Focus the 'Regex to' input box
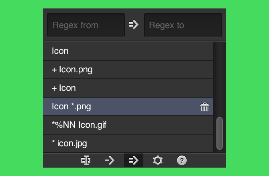 [183, 25]
